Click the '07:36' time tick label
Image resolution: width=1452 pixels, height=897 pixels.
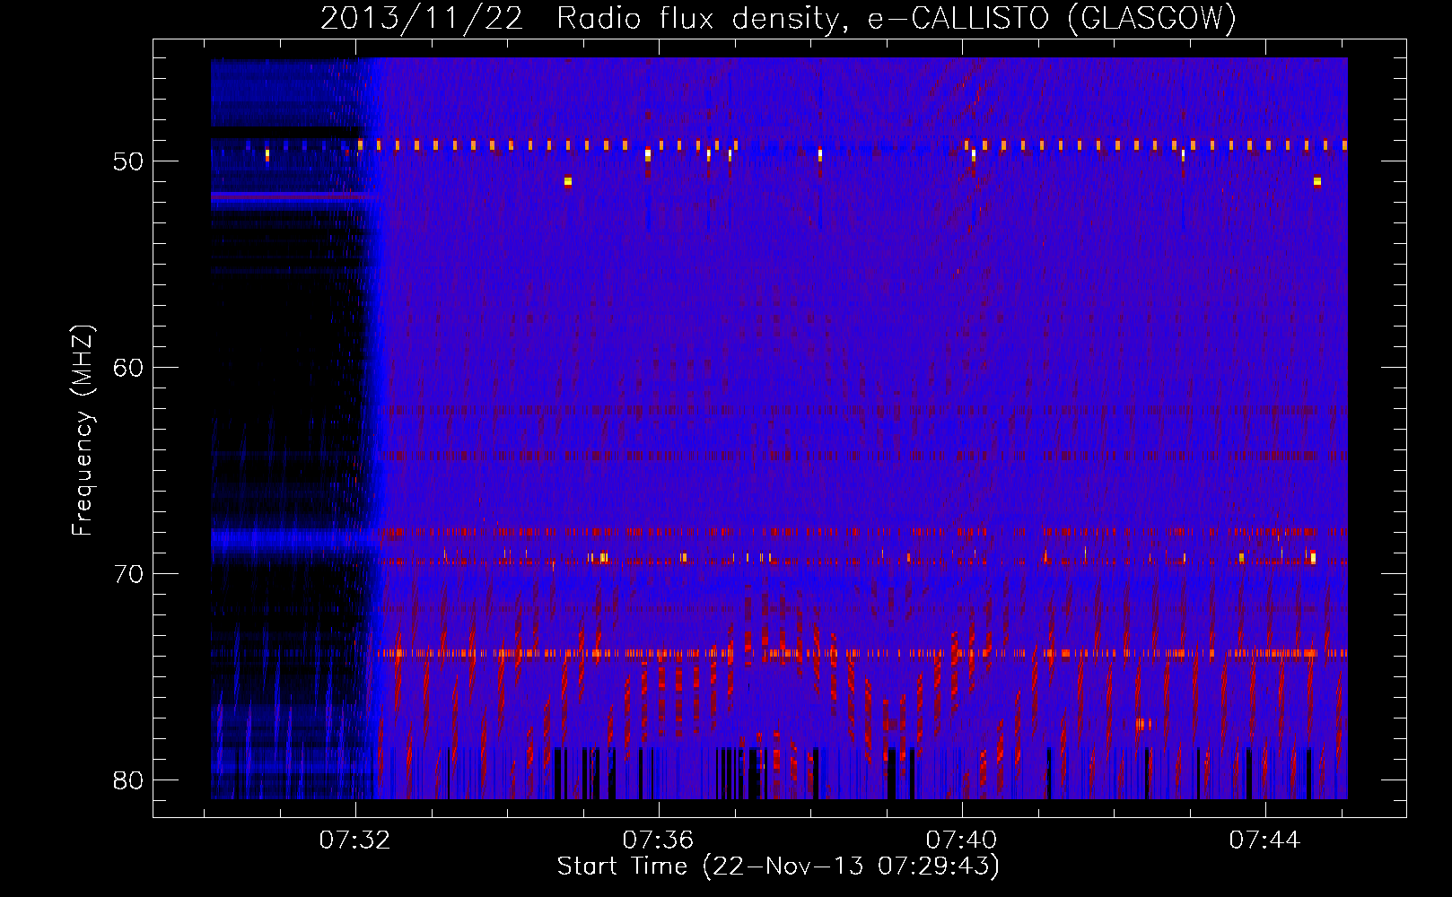(x=660, y=840)
